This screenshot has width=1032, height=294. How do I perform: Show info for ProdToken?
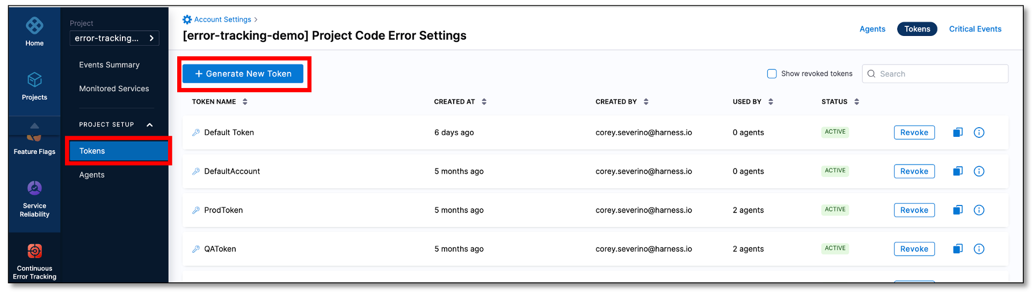click(x=979, y=210)
